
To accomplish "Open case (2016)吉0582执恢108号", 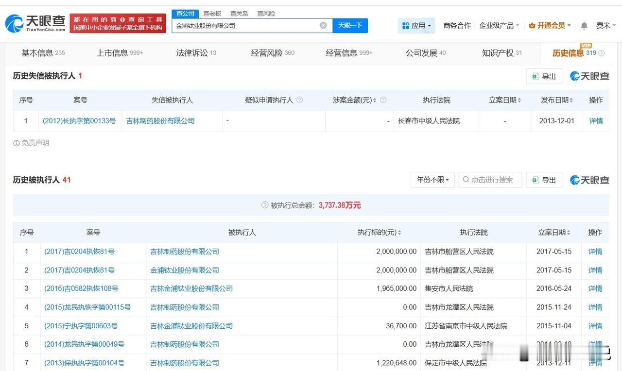I will click(81, 288).
